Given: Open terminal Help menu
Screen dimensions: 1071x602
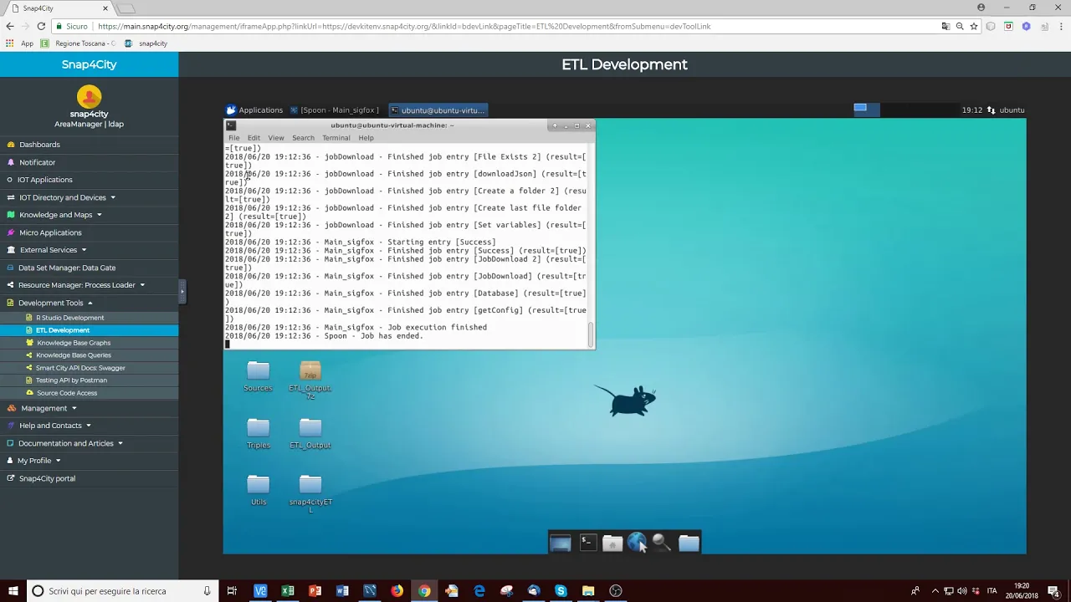Looking at the screenshot, I should pos(366,138).
